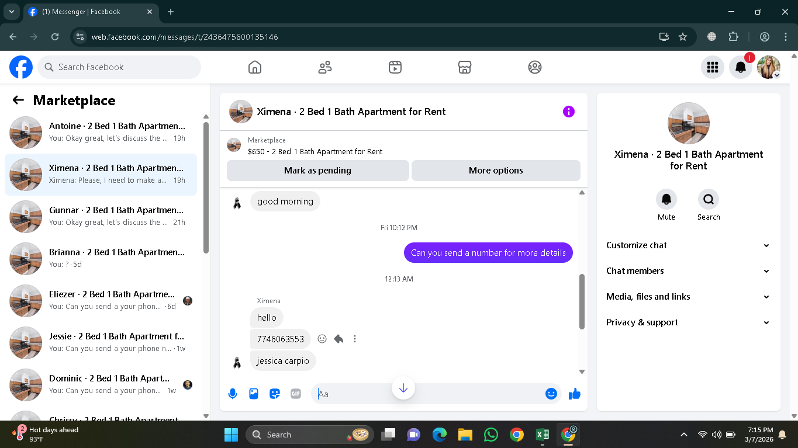The width and height of the screenshot is (798, 448).
Task: Open the Jessie apartment conversation
Action: click(x=101, y=343)
